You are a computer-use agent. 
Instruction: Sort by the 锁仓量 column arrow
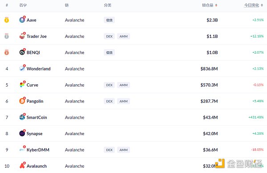click(216, 5)
